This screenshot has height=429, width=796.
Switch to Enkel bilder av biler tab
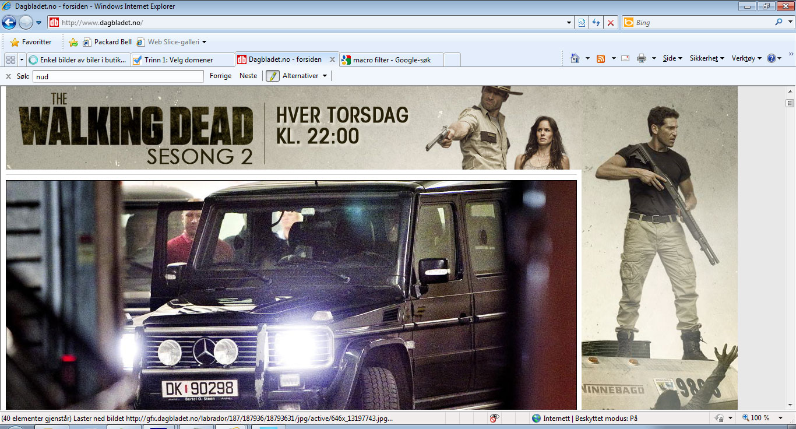point(79,59)
